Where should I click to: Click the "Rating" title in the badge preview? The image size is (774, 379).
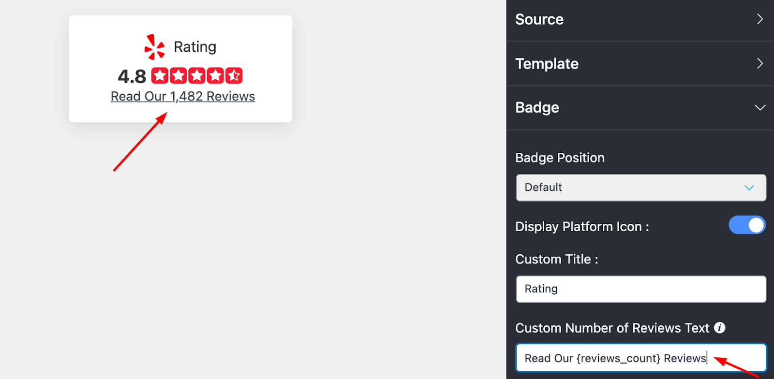tap(195, 47)
